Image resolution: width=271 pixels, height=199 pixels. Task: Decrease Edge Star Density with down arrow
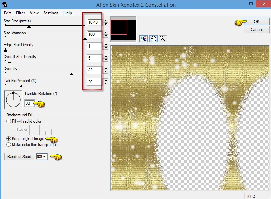[105, 48]
